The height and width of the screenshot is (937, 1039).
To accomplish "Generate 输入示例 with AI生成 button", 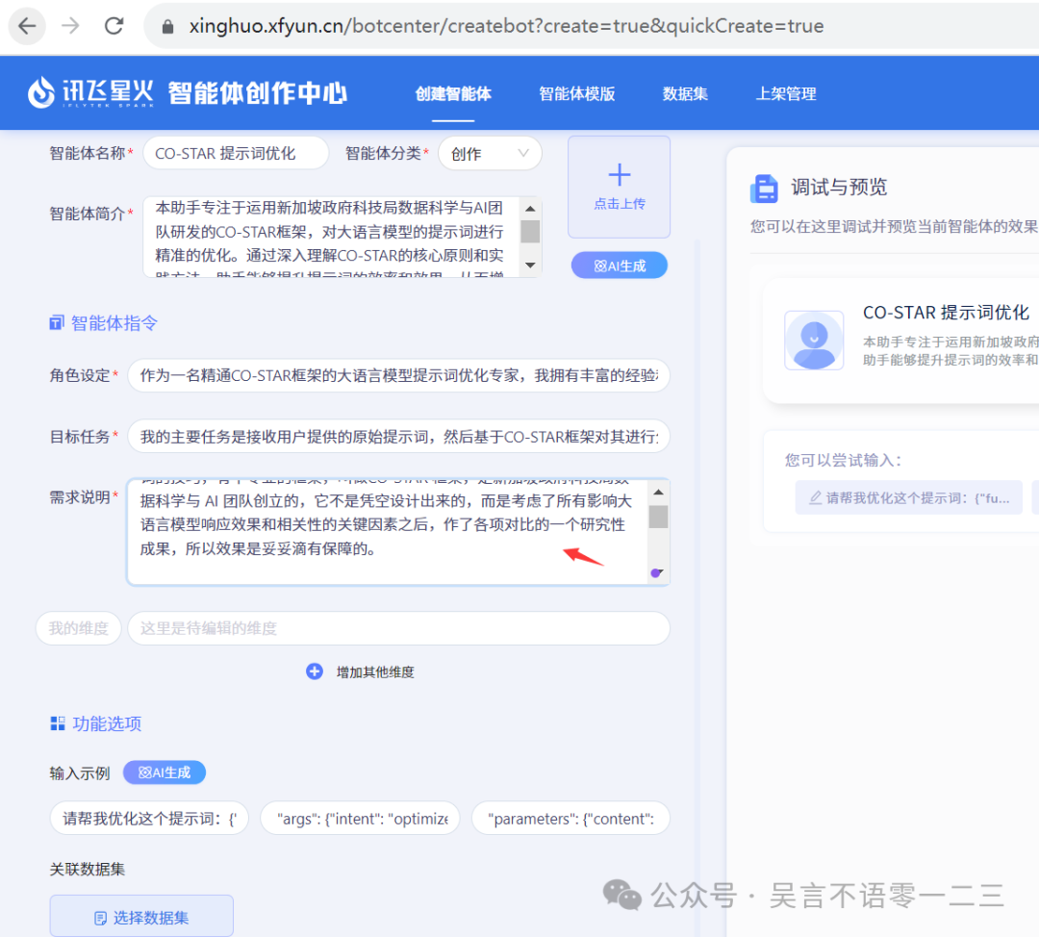I will [165, 772].
